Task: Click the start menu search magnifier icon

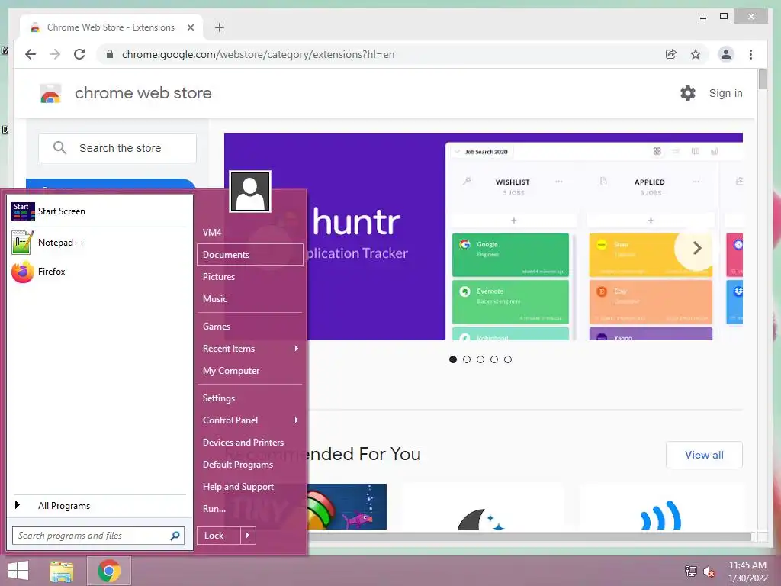Action: click(x=175, y=536)
